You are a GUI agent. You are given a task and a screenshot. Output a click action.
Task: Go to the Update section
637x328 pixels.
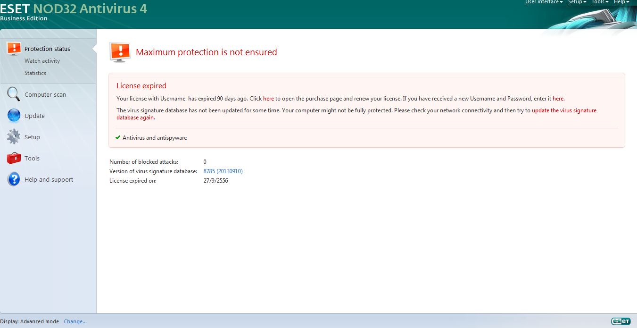pyautogui.click(x=34, y=116)
